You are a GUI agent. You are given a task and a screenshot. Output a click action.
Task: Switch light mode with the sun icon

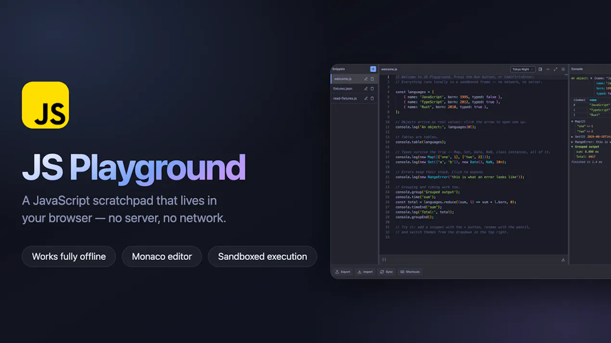(563, 69)
